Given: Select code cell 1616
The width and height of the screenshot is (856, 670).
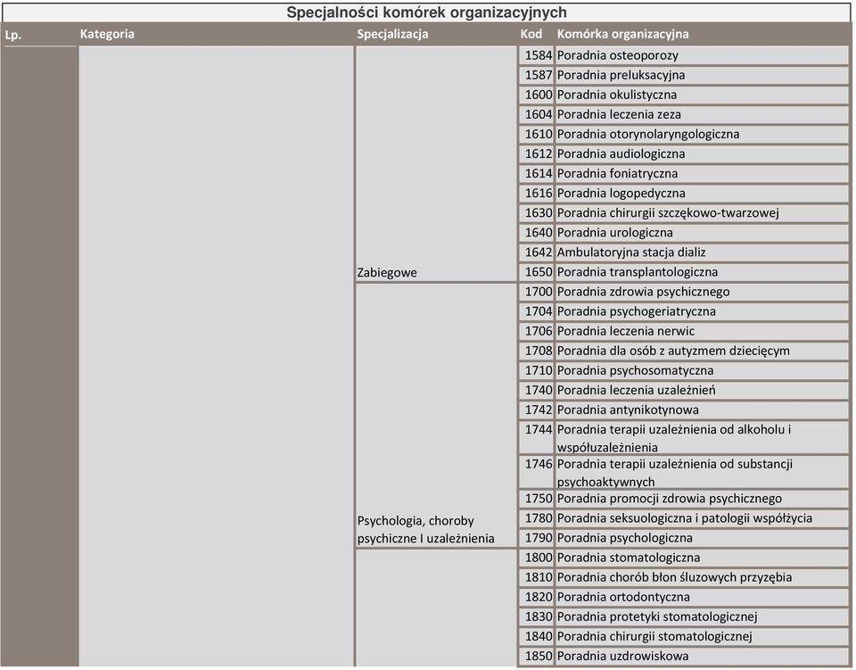Looking at the screenshot, I should click(536, 193).
